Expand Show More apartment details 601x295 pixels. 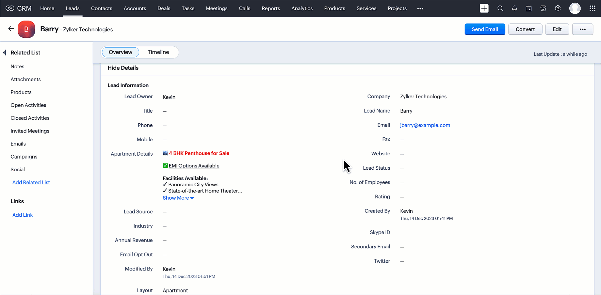click(x=178, y=198)
